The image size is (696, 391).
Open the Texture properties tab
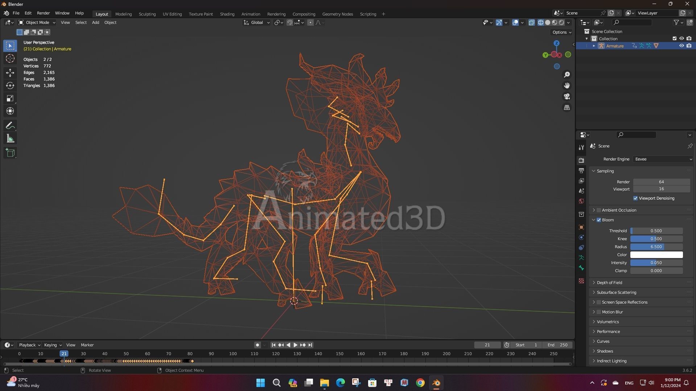581,281
